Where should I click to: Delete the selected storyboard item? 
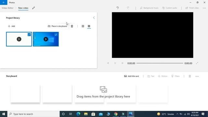(190, 76)
